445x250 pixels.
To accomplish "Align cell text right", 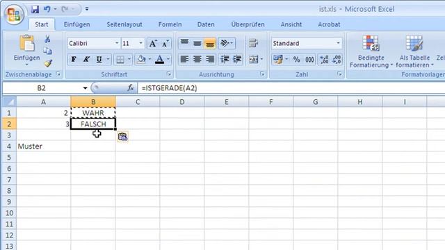I will [210, 59].
